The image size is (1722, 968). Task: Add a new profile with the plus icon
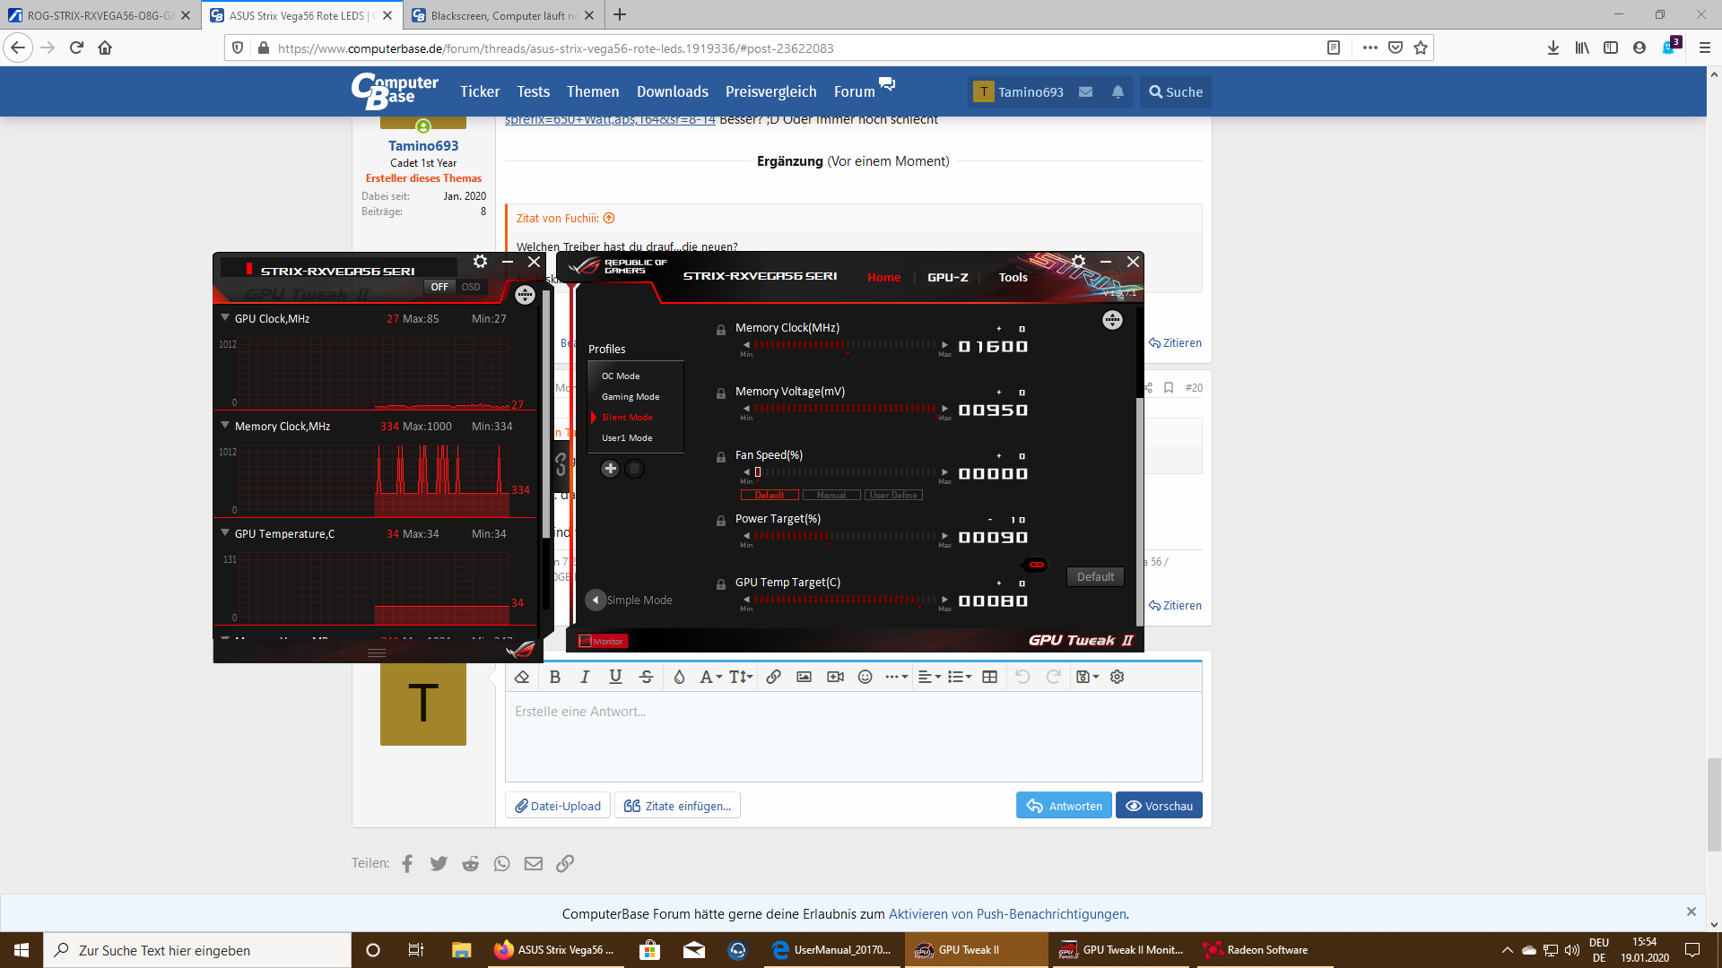coord(610,468)
